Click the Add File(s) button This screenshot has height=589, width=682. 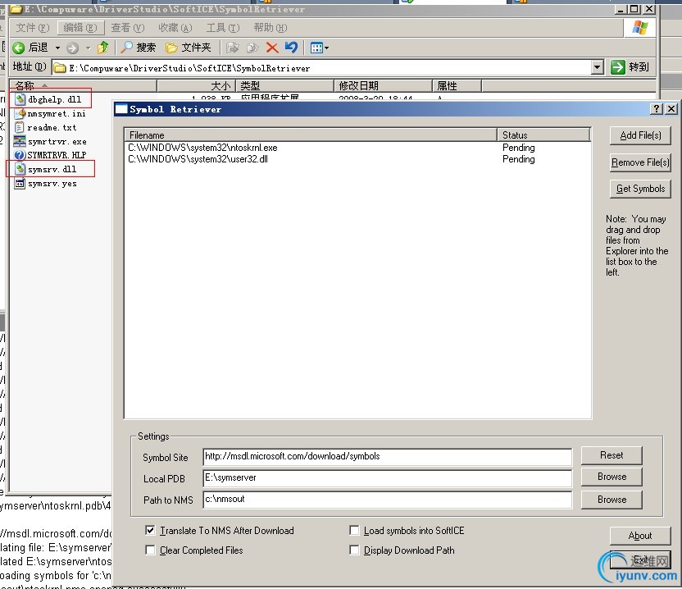click(x=640, y=135)
